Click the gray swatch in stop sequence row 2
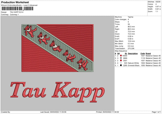 121,58
